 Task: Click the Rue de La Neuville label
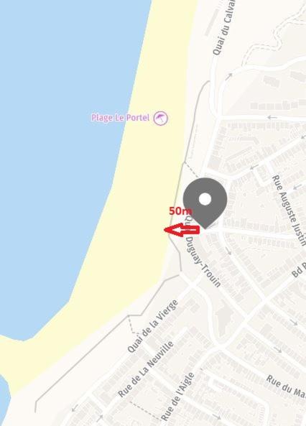(146, 369)
